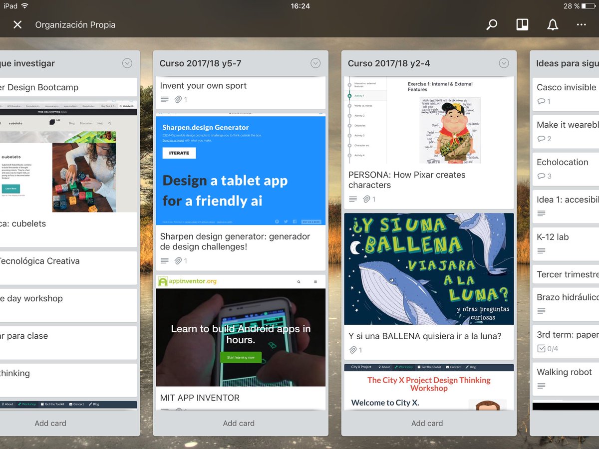Viewport: 599px width, 449px height.
Task: Add card to the 'que investigar' list
Action: click(x=50, y=423)
